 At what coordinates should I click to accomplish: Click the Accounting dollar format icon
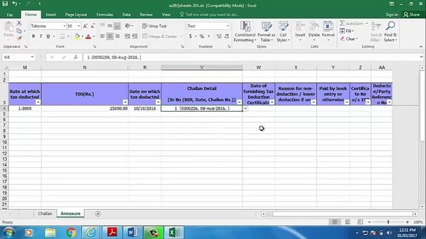190,36
